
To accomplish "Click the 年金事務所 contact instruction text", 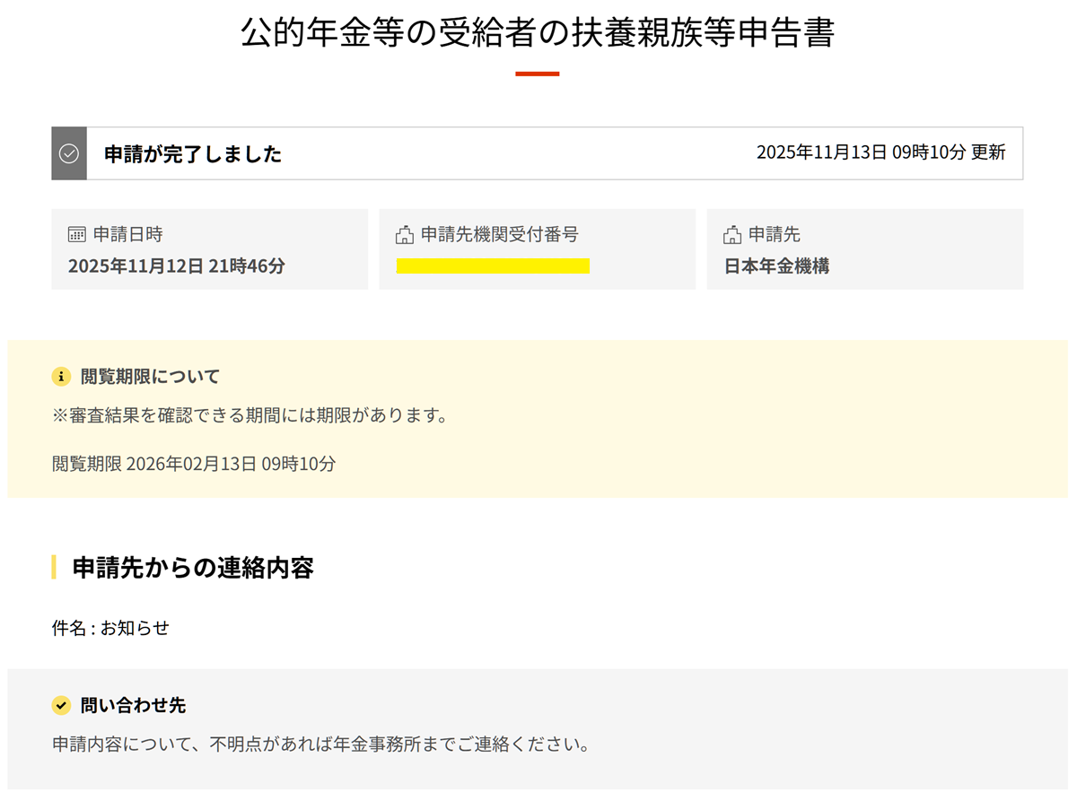I will click(320, 744).
